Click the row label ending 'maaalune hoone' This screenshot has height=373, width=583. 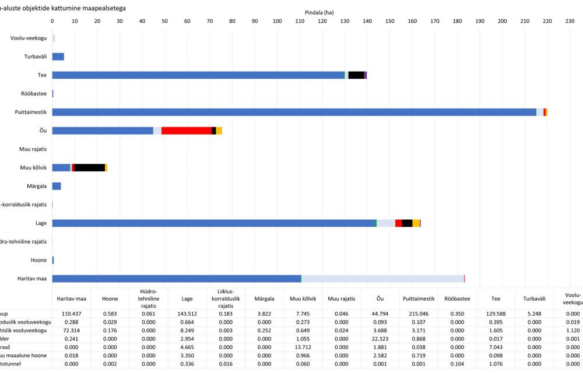tap(23, 356)
